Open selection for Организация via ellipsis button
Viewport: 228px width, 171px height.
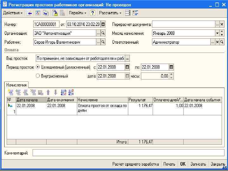pos(98,33)
